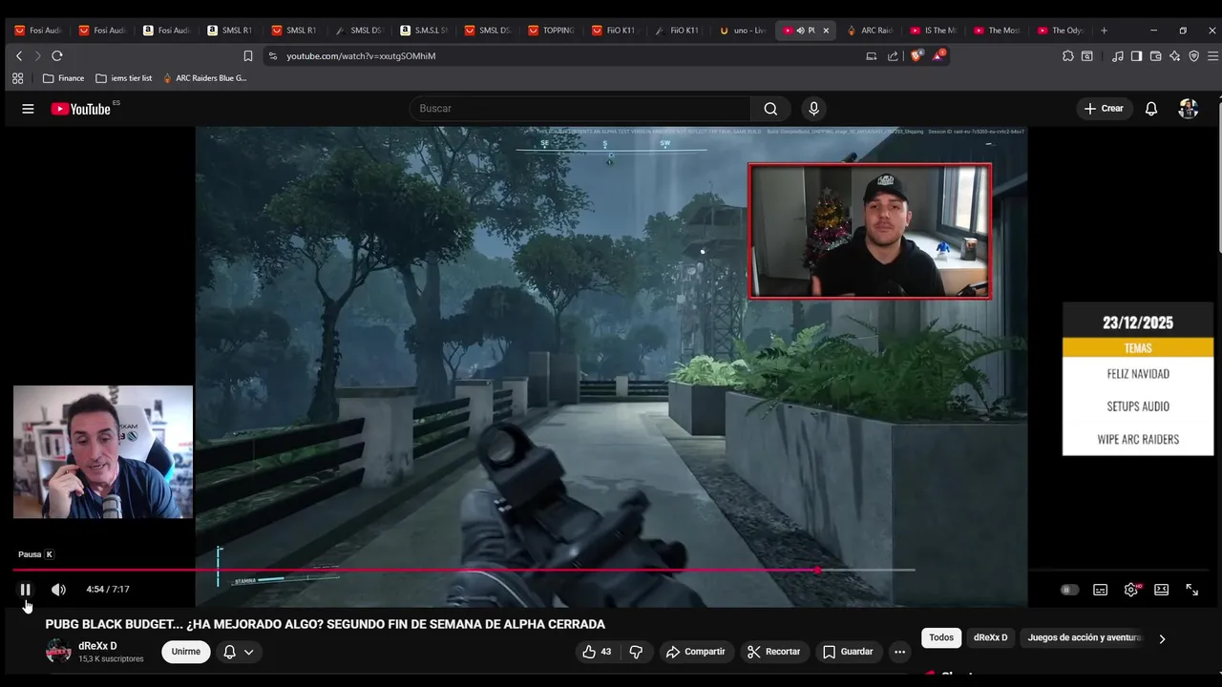
Task: Click Recortar clip scissors button
Action: coord(774,652)
